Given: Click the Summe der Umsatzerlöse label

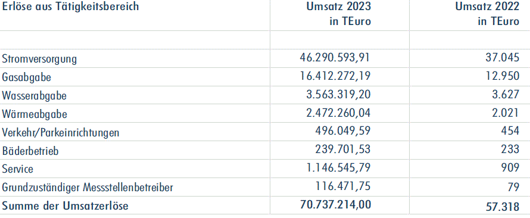Looking at the screenshot, I should pyautogui.click(x=66, y=206).
